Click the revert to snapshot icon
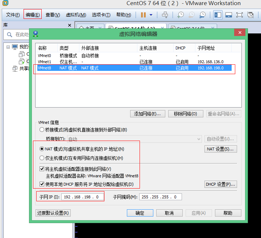Viewport: 261px width, 238px height. [x=191, y=15]
